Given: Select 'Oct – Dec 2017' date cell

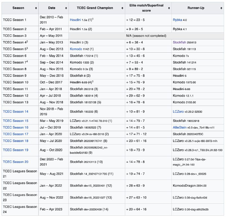Looking at the screenshot, I should 53,82.
